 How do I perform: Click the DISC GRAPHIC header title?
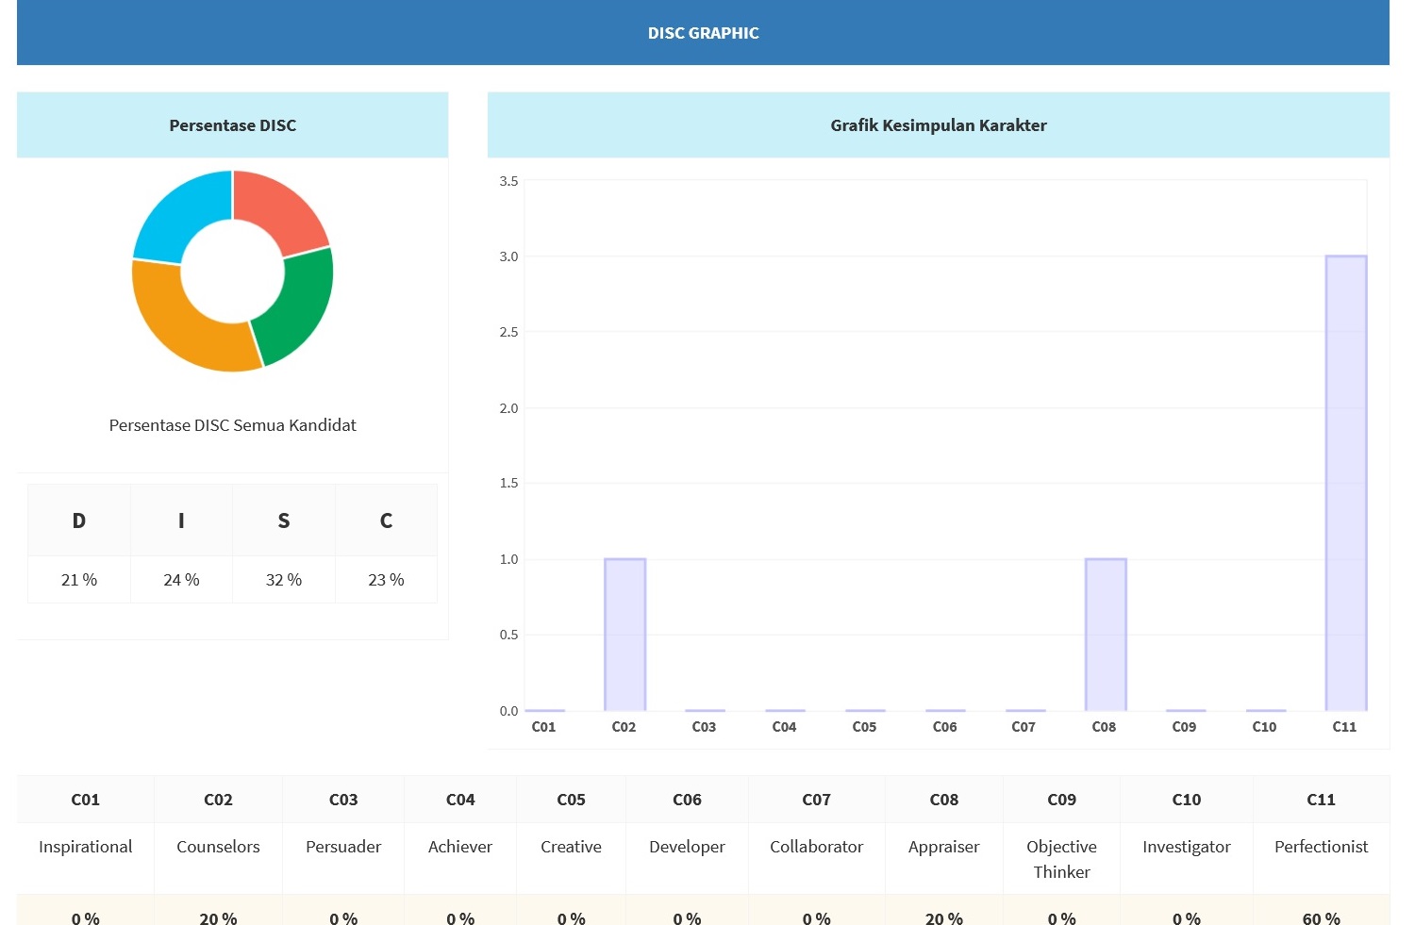(x=703, y=33)
